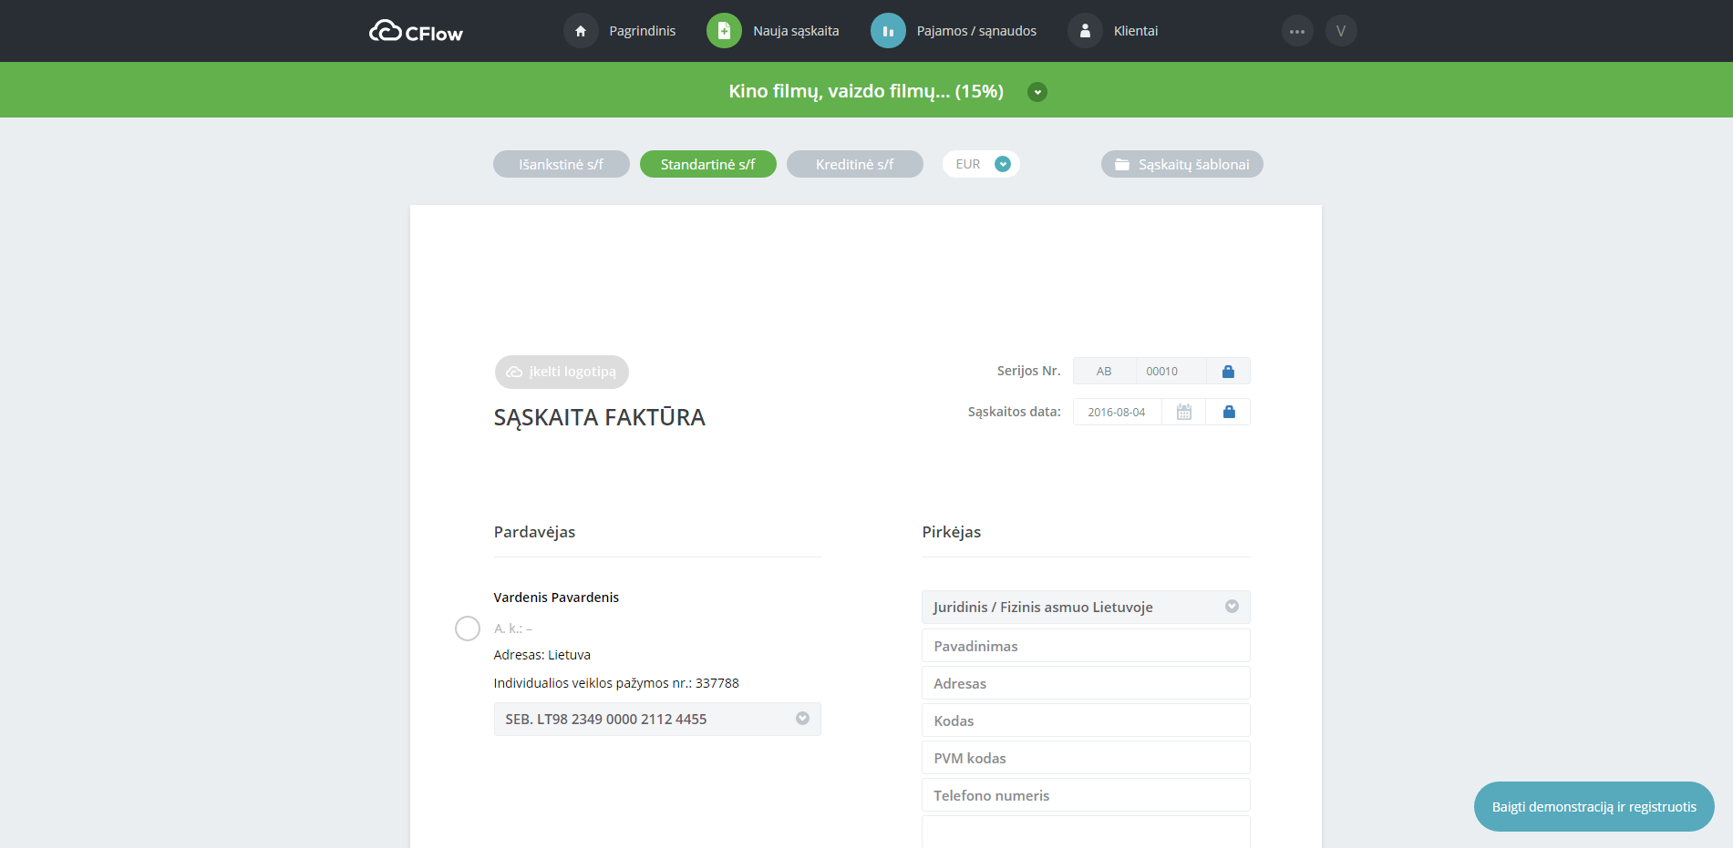Open the SEB bank account dropdown
1733x848 pixels.
point(657,719)
